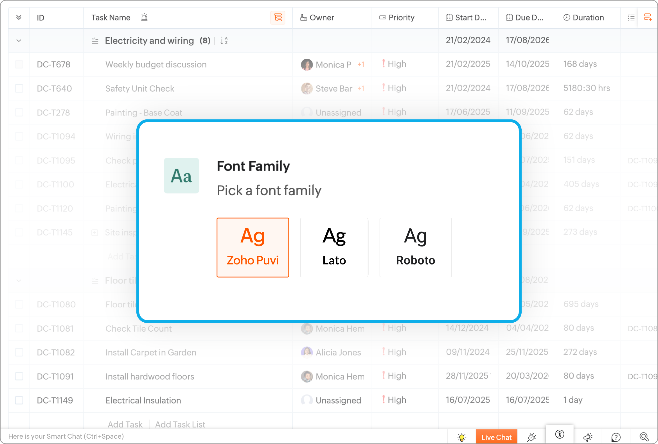The image size is (658, 444).
Task: Click the announcements megaphone icon
Action: tap(588, 437)
